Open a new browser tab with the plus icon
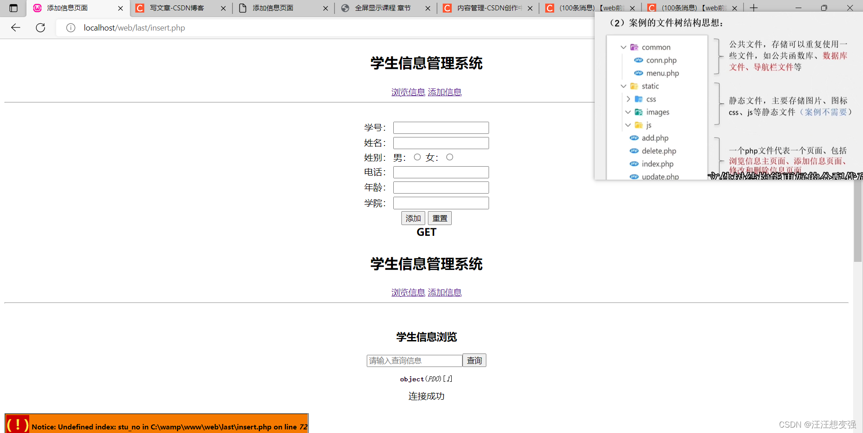The width and height of the screenshot is (863, 433). click(x=753, y=8)
